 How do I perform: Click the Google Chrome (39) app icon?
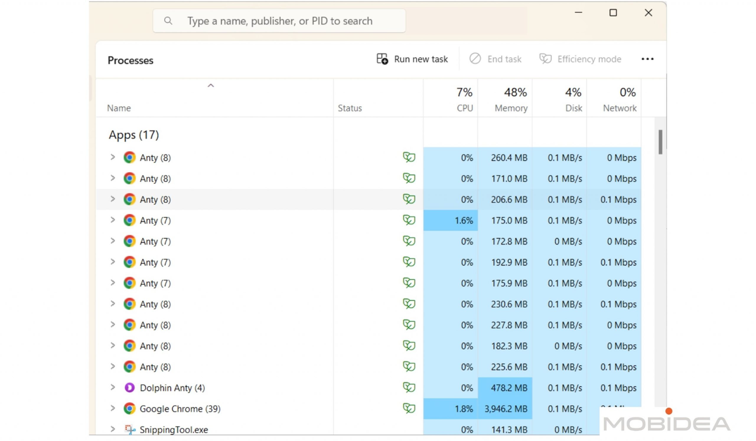(x=130, y=409)
